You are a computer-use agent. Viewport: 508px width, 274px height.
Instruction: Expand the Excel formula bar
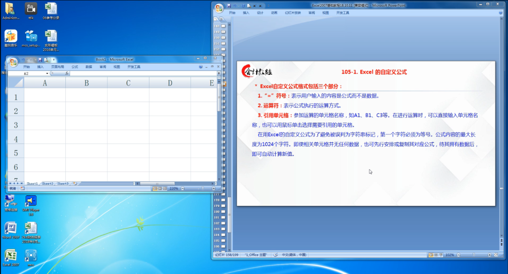(x=219, y=73)
